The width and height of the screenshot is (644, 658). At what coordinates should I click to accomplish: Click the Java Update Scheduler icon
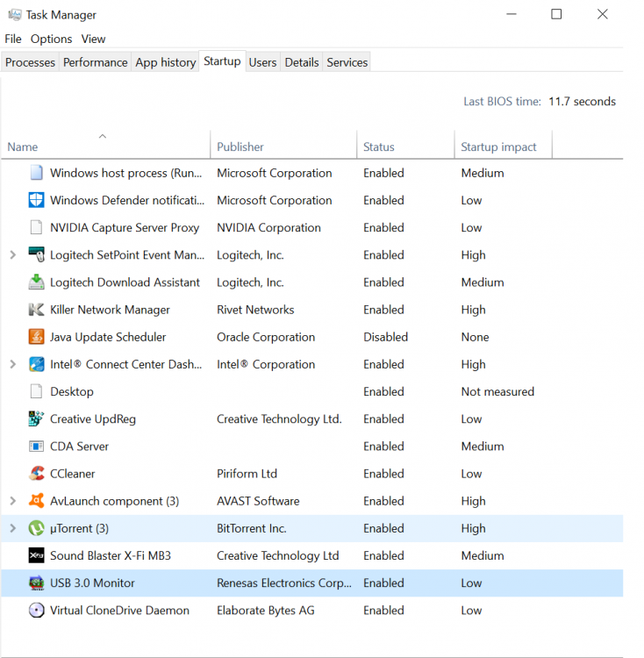click(37, 337)
